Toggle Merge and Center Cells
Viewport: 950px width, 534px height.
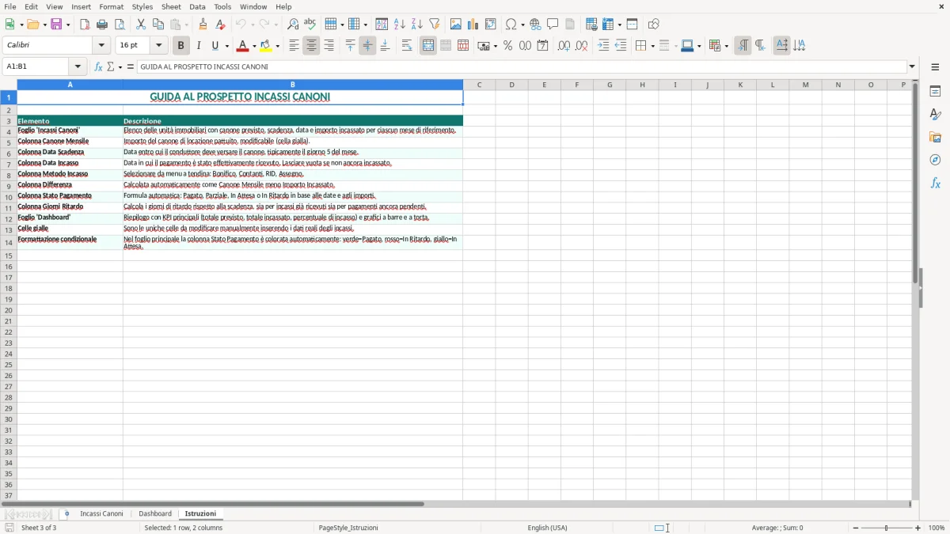point(428,46)
